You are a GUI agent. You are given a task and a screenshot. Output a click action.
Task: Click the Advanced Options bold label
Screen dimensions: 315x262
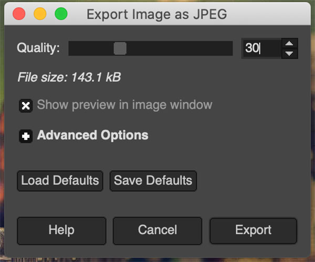point(92,135)
